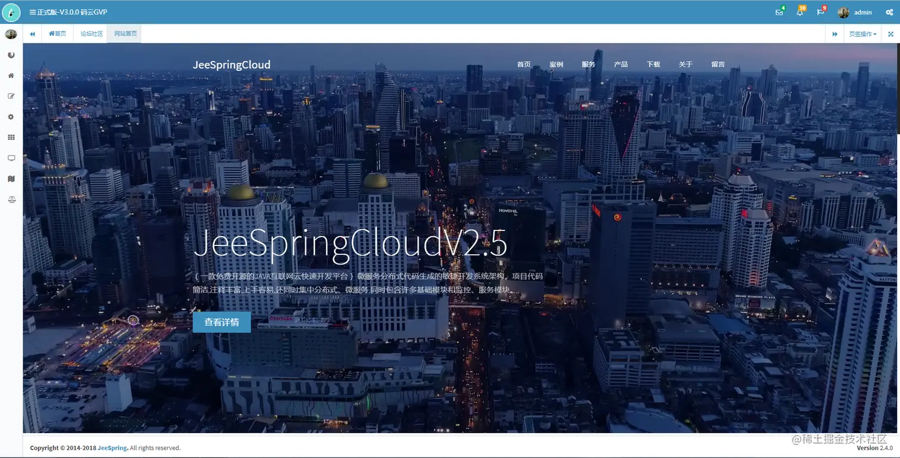Click the page vertical scrollbar on right
The image size is (900, 458).
[x=898, y=89]
